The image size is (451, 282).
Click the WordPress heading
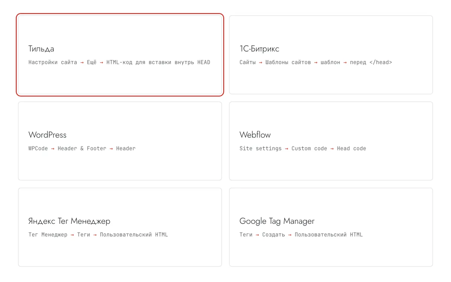47,135
